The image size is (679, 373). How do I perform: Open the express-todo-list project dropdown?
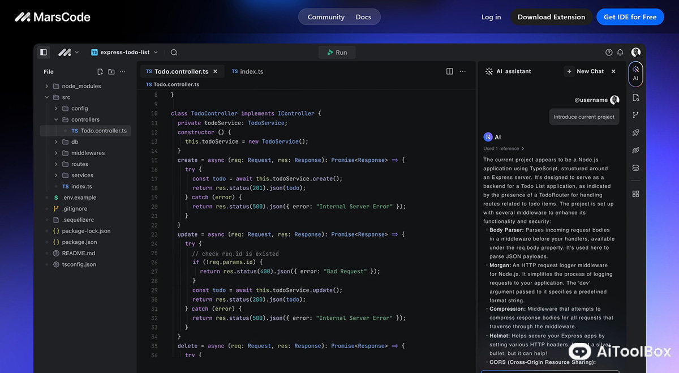(124, 52)
